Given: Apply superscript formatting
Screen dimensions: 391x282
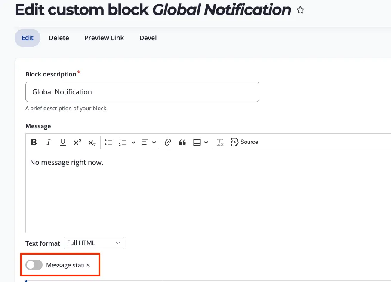Looking at the screenshot, I should [x=77, y=142].
